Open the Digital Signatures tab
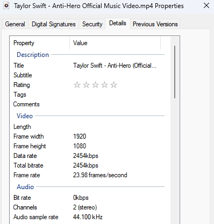This screenshot has width=214, height=224. tap(54, 24)
